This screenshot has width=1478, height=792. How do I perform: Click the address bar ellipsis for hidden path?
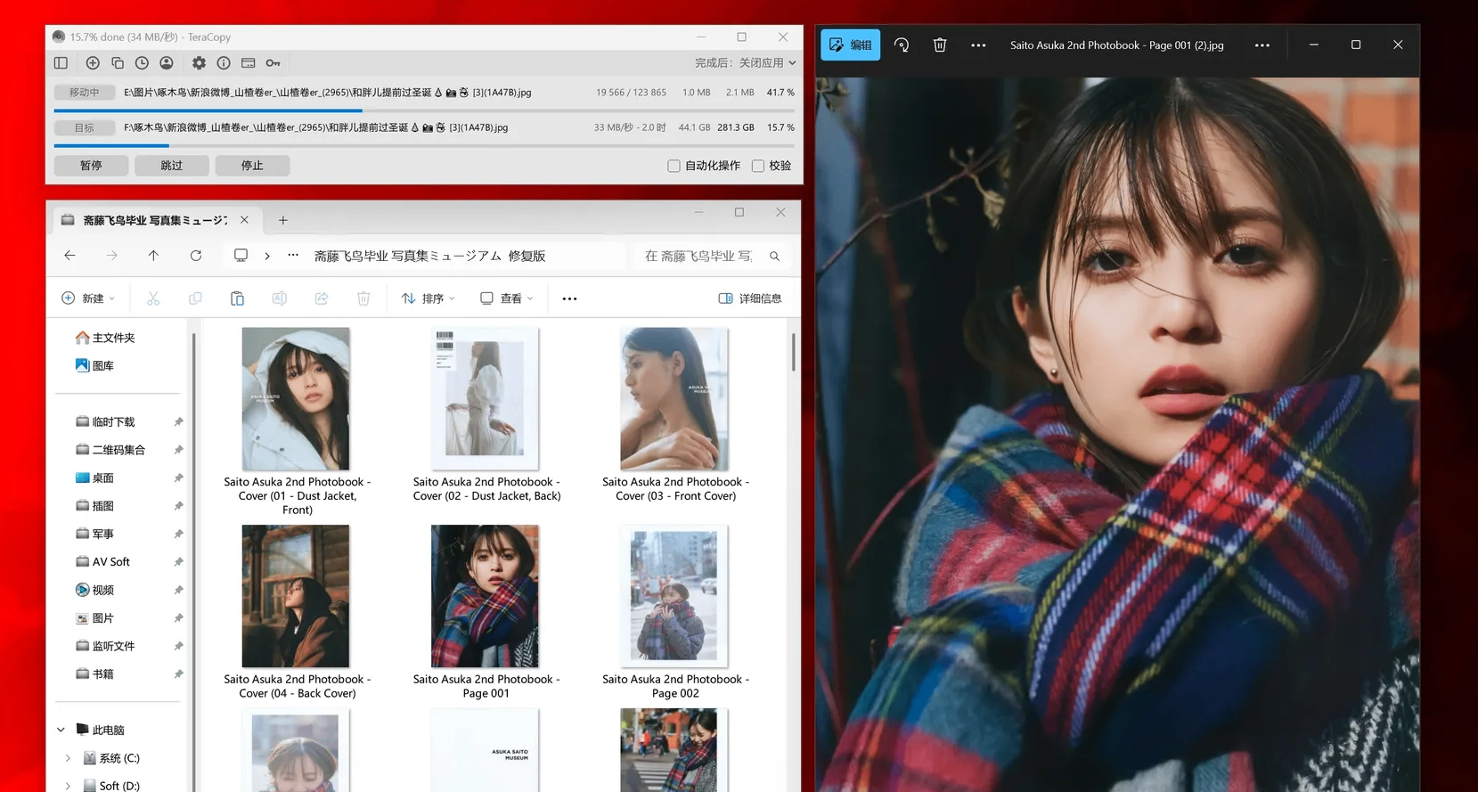pos(293,256)
